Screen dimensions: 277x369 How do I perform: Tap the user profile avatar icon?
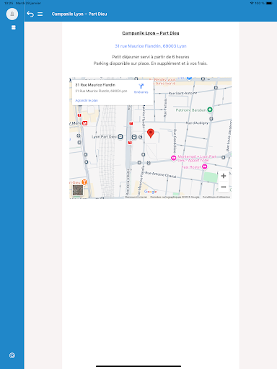[x=12, y=14]
